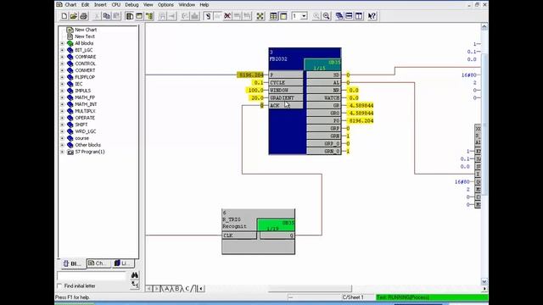Open the Window menu
This screenshot has height=305, width=543.
point(187,4)
